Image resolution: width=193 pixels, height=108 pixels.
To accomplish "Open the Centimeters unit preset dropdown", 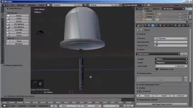I will coord(158,54).
